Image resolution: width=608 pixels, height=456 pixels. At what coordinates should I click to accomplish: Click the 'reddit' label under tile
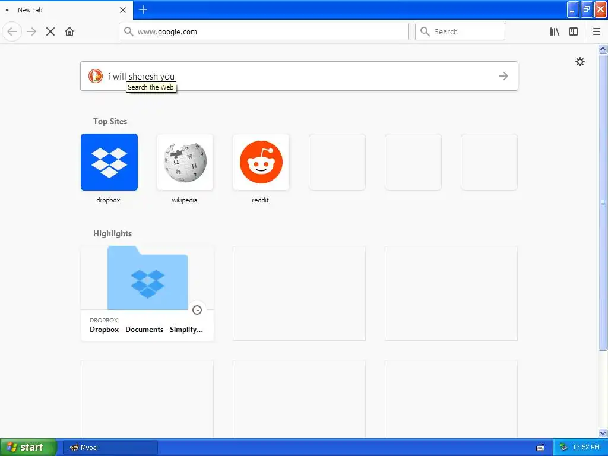[260, 200]
